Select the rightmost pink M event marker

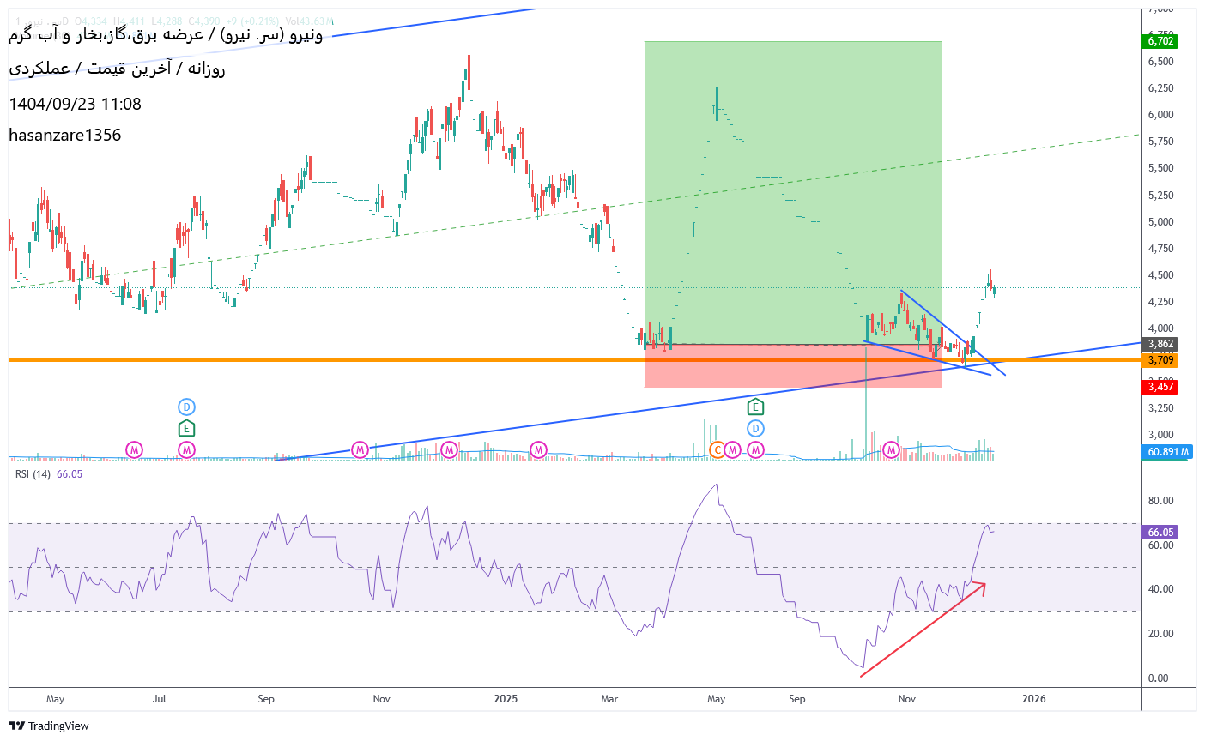[892, 449]
